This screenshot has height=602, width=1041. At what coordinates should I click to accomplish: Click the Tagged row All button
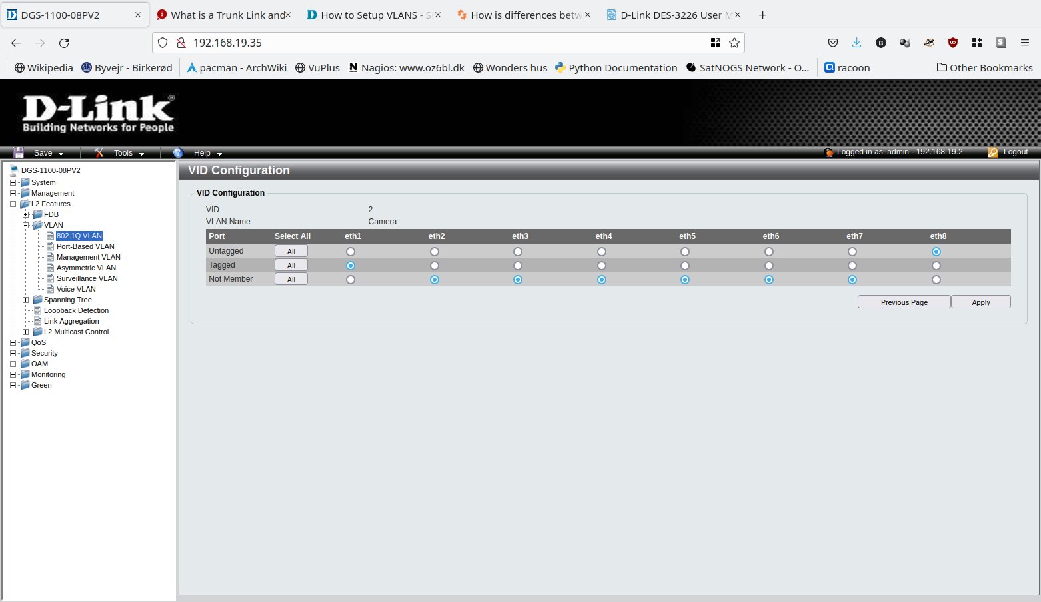291,266
